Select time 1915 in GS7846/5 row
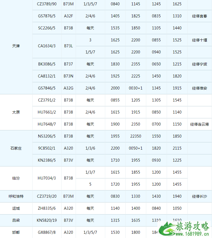212x238 pixels. tap(177, 88)
